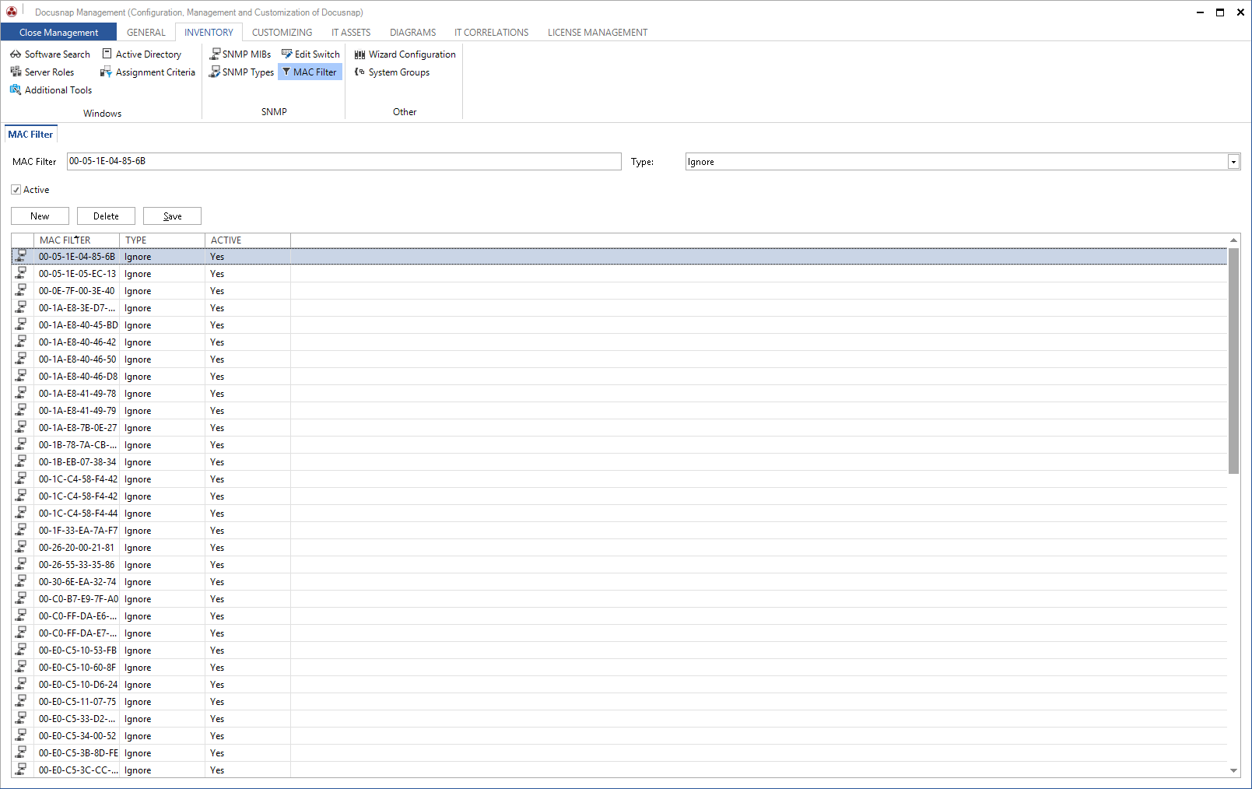This screenshot has width=1252, height=789.
Task: Select MAC entry 00-1A-E8-40-46-50
Action: click(77, 359)
